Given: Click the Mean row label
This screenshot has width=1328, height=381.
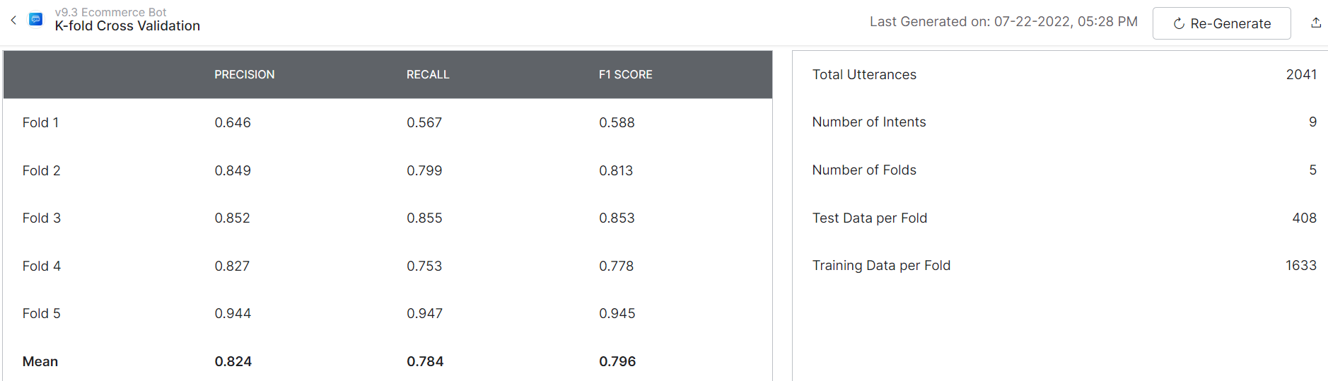Looking at the screenshot, I should click(x=40, y=362).
